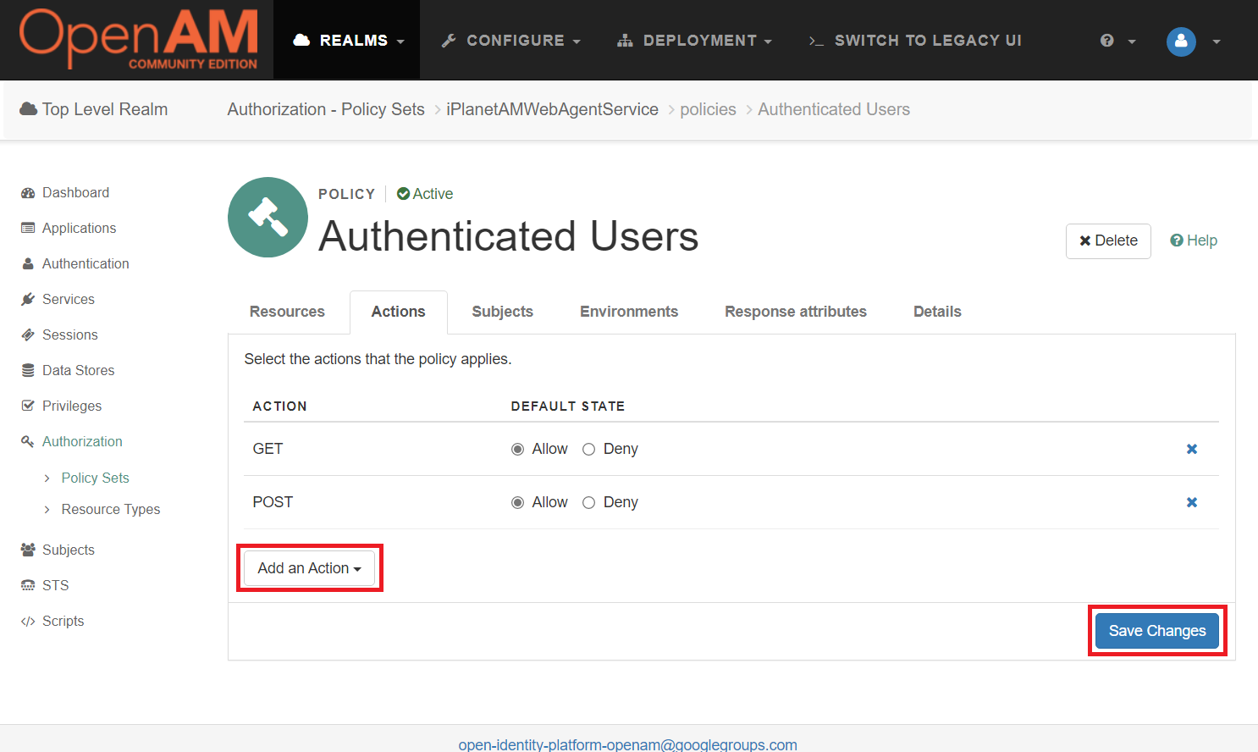Click the POST action name
1258x752 pixels.
[273, 502]
